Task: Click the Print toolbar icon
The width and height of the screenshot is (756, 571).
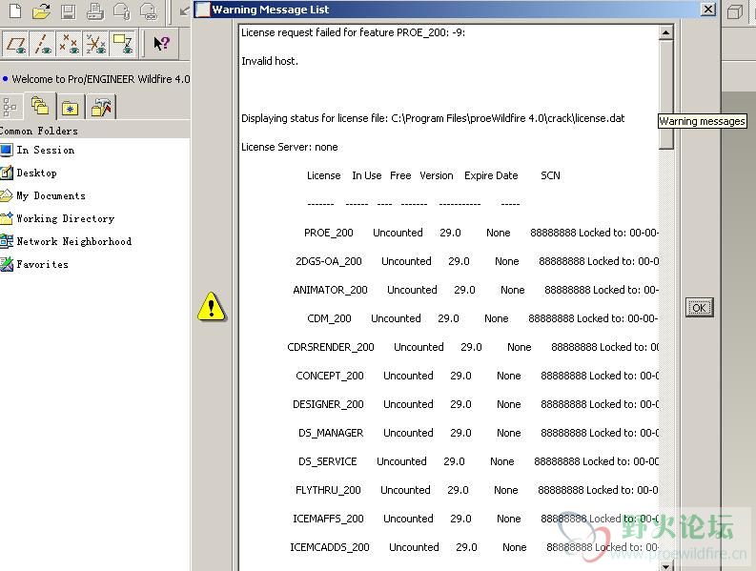Action: point(95,10)
